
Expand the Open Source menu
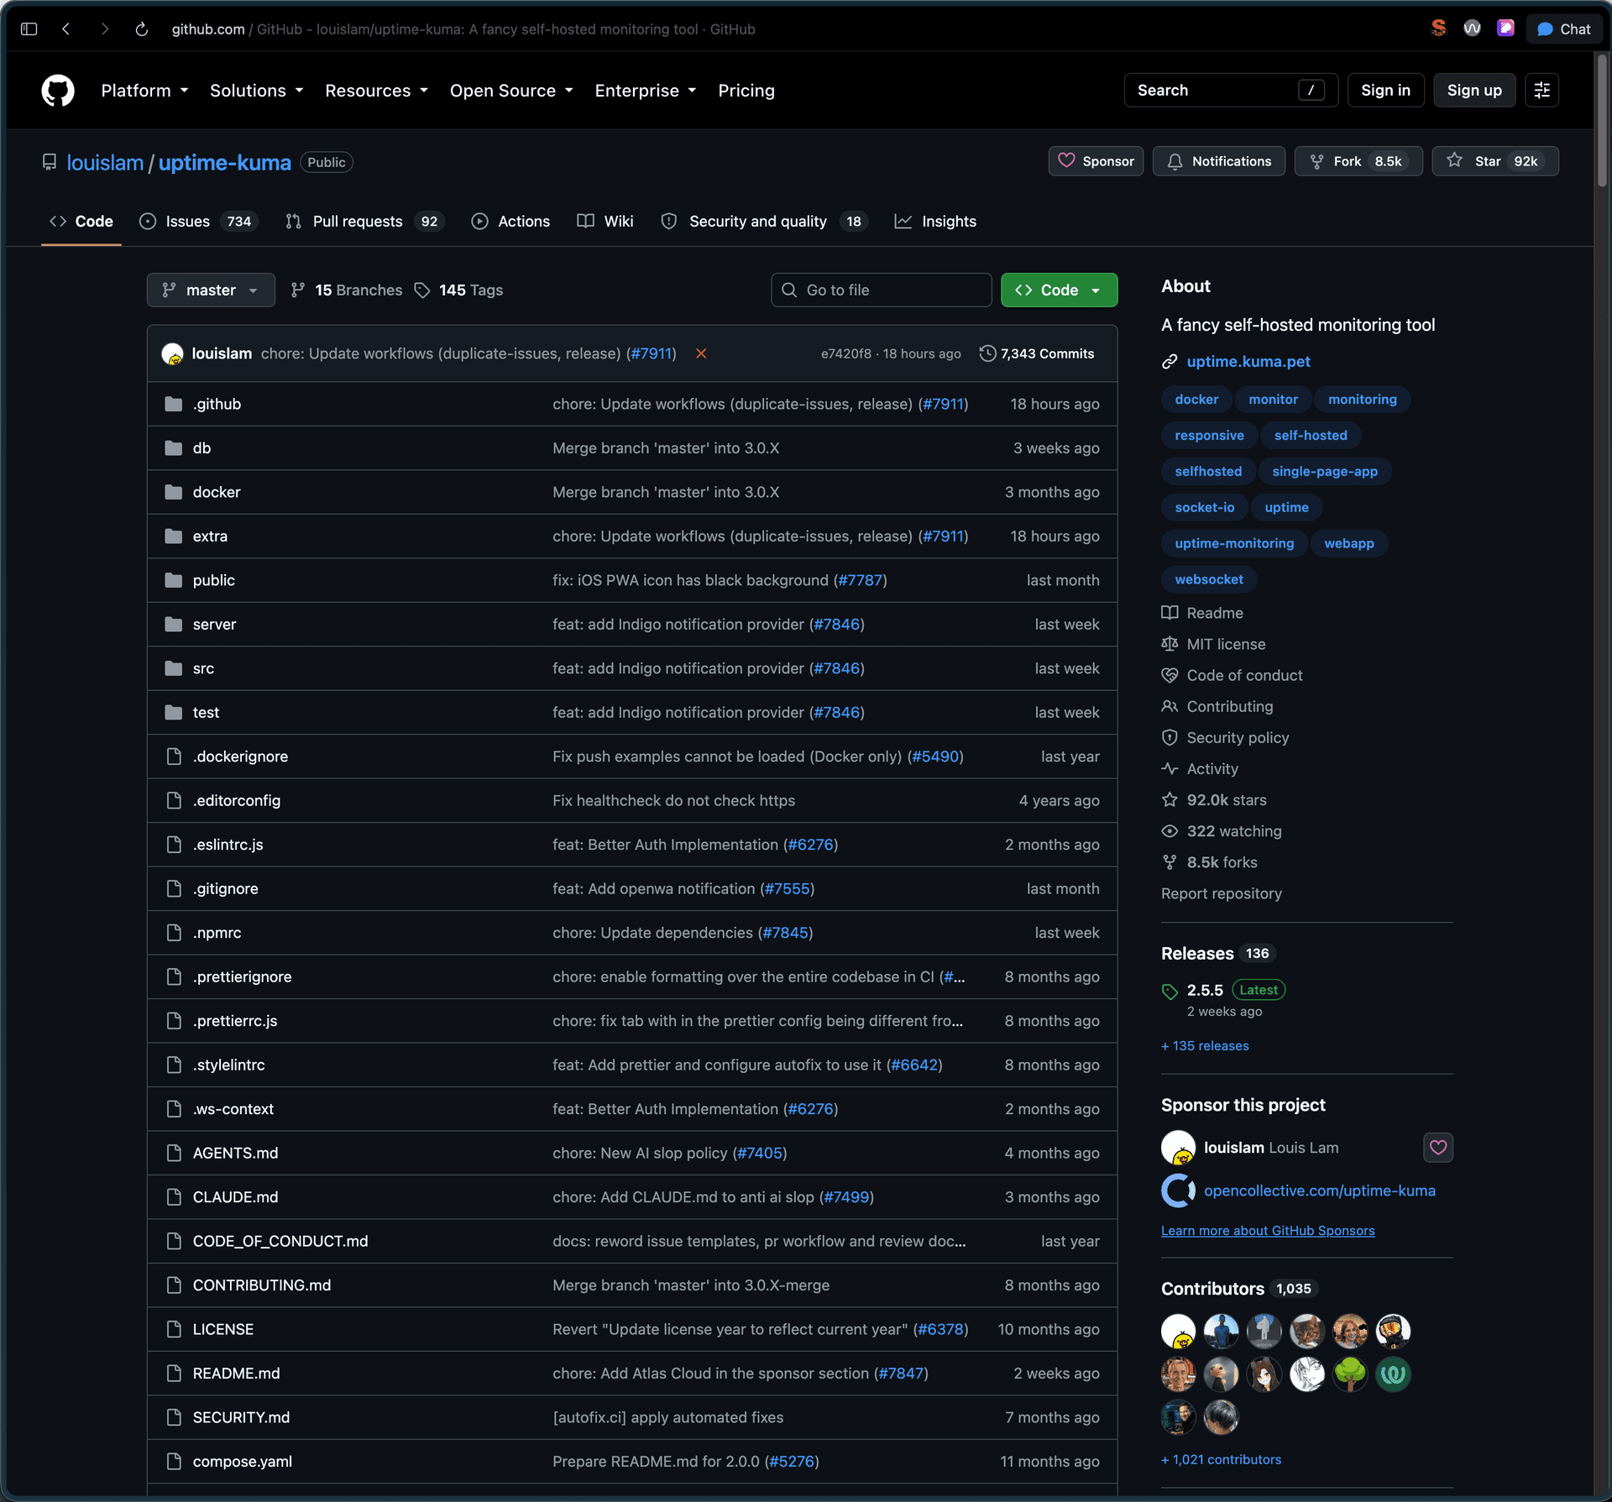511,91
